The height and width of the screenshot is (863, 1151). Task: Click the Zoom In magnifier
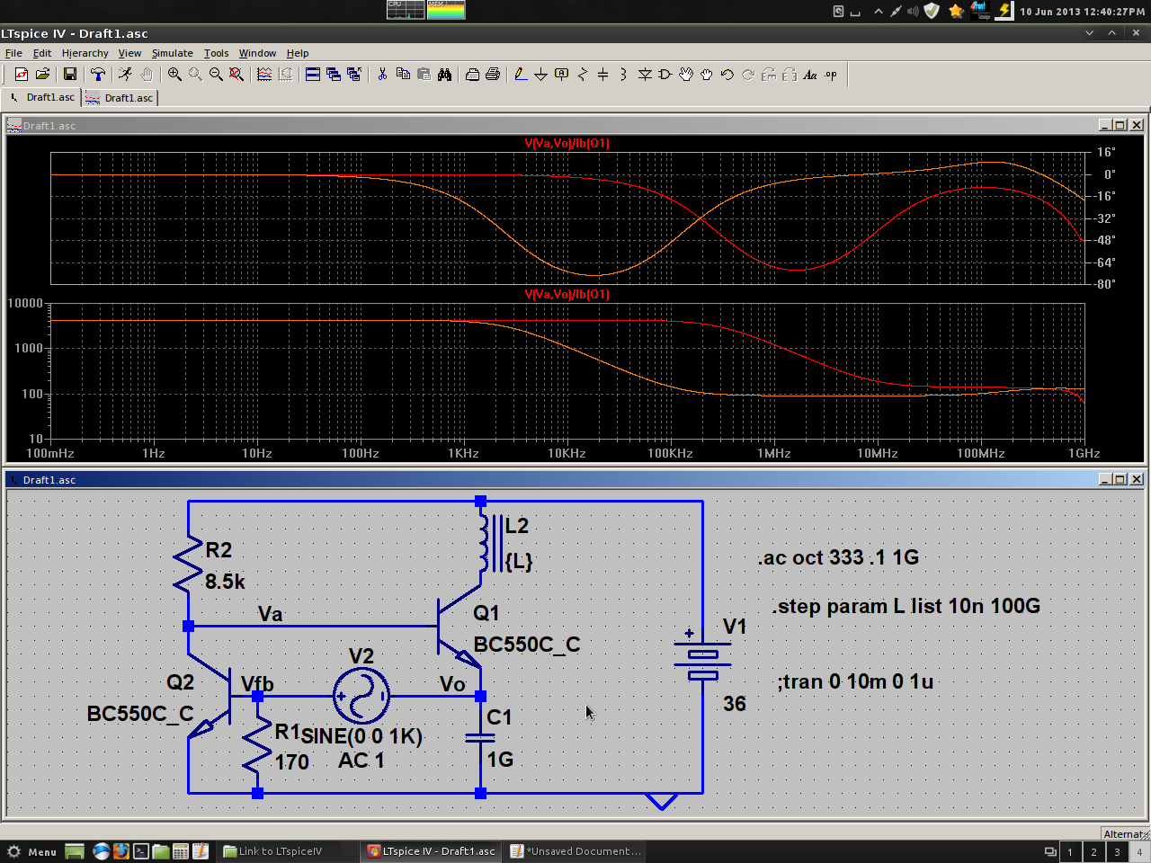click(x=174, y=75)
